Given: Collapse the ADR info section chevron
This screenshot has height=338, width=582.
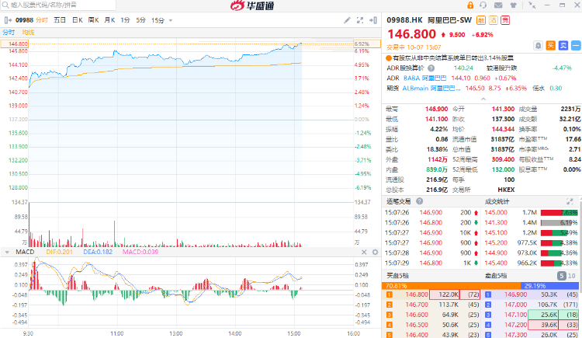Looking at the screenshot, I should coord(483,99).
